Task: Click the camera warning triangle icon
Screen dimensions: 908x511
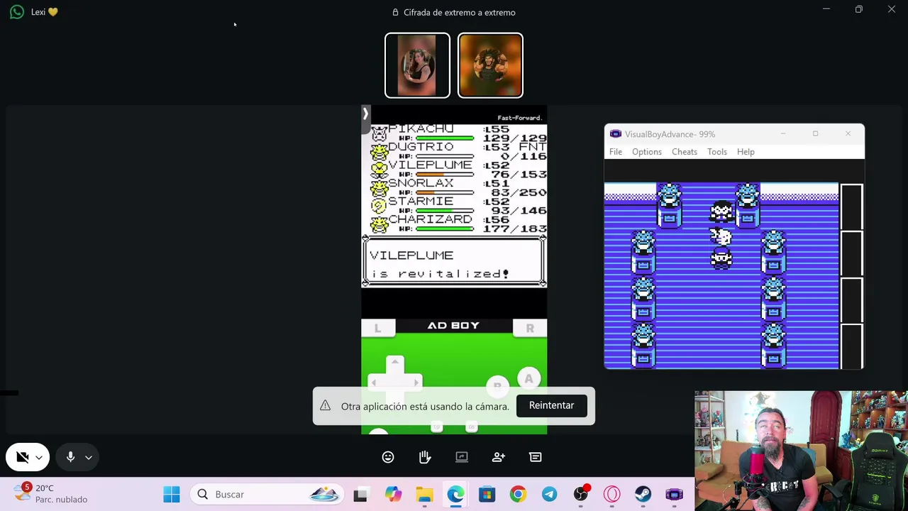Action: pyautogui.click(x=325, y=405)
